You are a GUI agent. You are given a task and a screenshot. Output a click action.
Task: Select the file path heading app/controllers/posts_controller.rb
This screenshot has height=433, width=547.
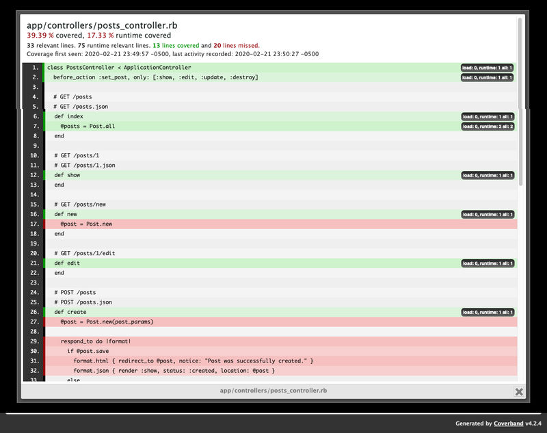coord(102,25)
